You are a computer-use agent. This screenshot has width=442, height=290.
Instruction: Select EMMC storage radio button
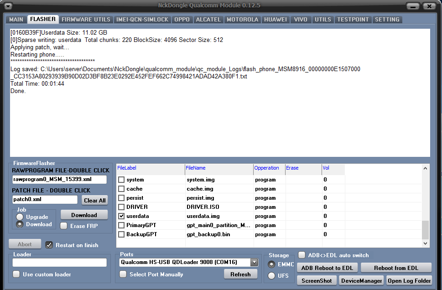[x=271, y=264]
